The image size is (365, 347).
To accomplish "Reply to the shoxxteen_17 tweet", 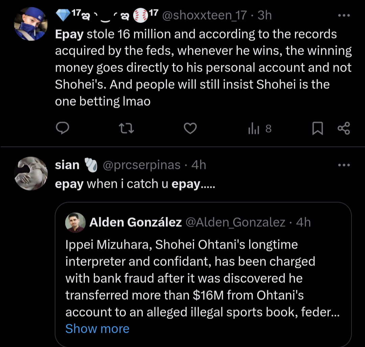I will 62,128.
